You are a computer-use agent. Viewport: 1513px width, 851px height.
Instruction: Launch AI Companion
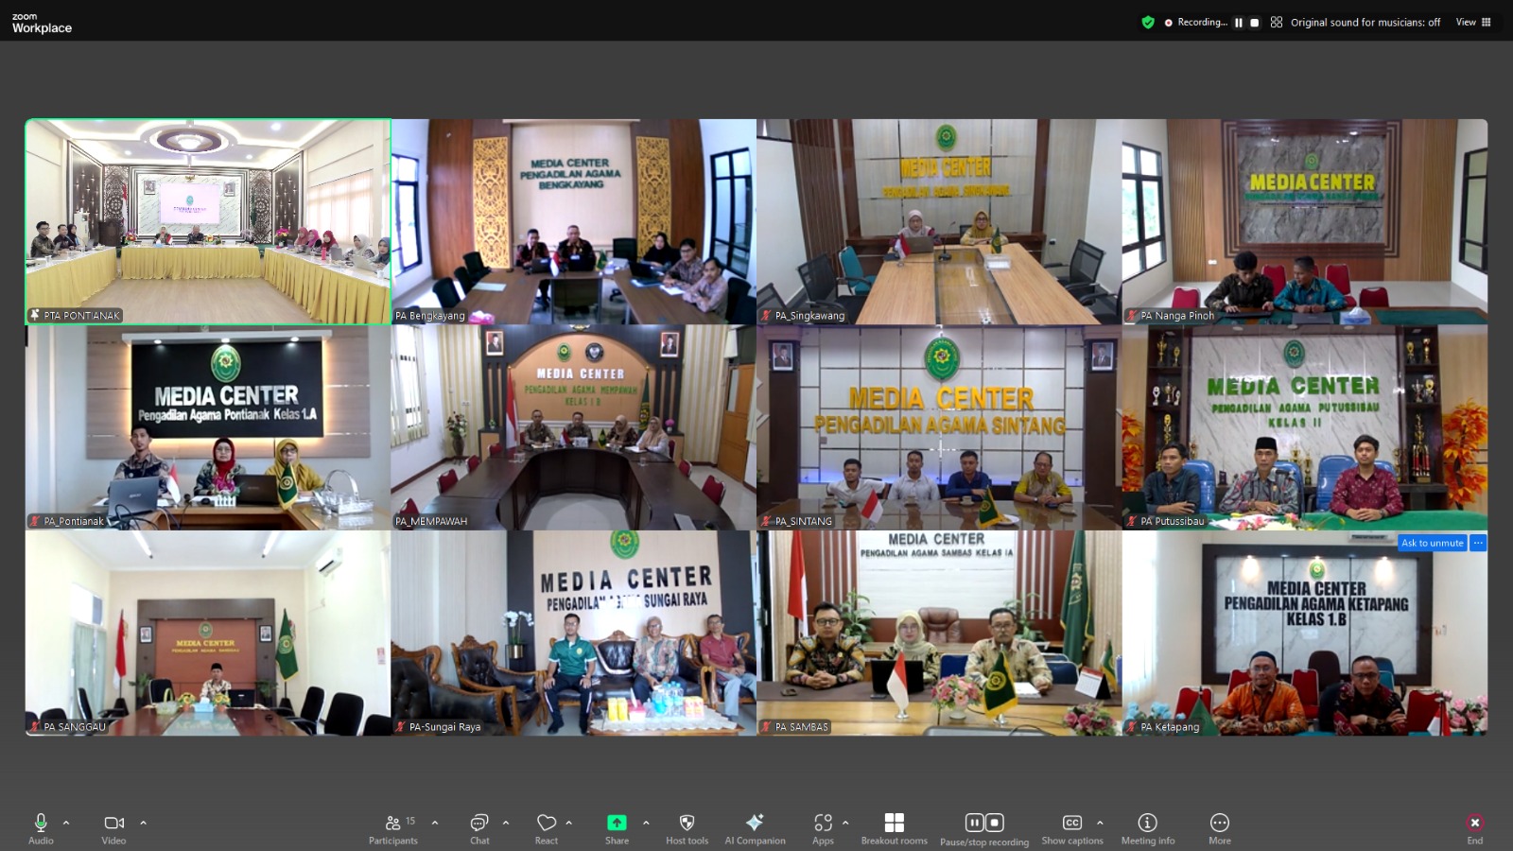755,827
